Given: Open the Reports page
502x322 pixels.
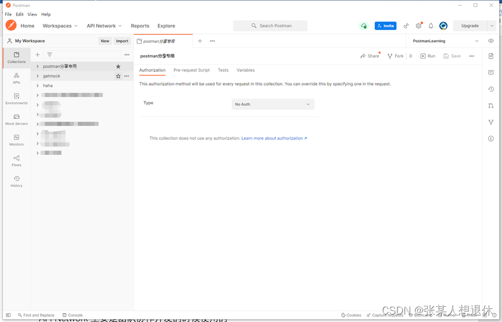Looking at the screenshot, I should pyautogui.click(x=140, y=26).
